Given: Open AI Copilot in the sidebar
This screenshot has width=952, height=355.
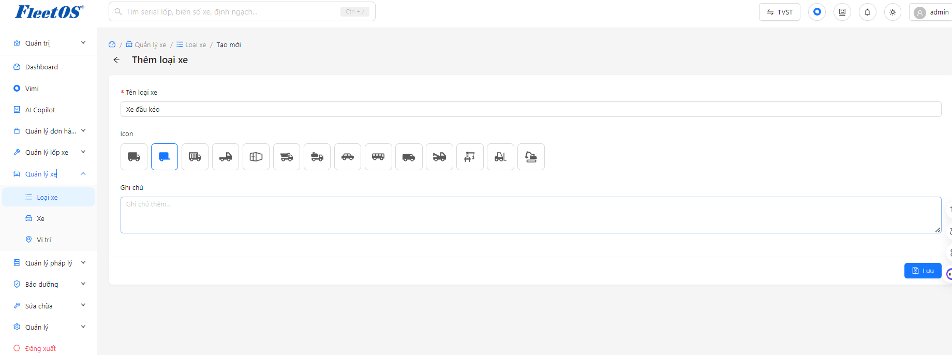Looking at the screenshot, I should [x=49, y=110].
